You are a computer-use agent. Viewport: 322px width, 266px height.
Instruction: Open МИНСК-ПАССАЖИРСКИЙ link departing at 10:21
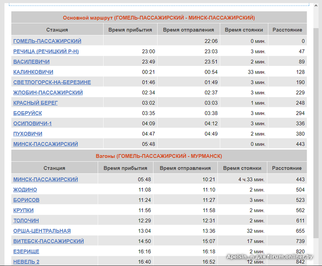coord(45,179)
